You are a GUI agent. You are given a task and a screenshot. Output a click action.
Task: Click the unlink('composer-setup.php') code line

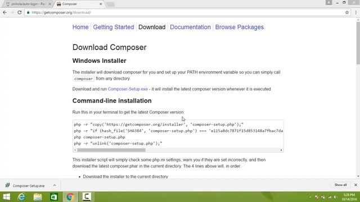118,144
